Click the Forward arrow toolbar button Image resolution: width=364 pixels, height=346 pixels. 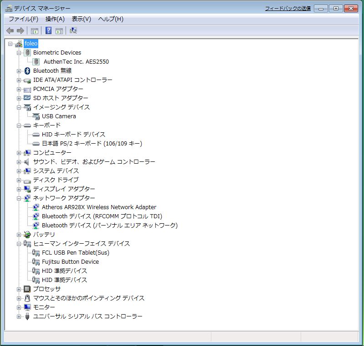pos(20,30)
